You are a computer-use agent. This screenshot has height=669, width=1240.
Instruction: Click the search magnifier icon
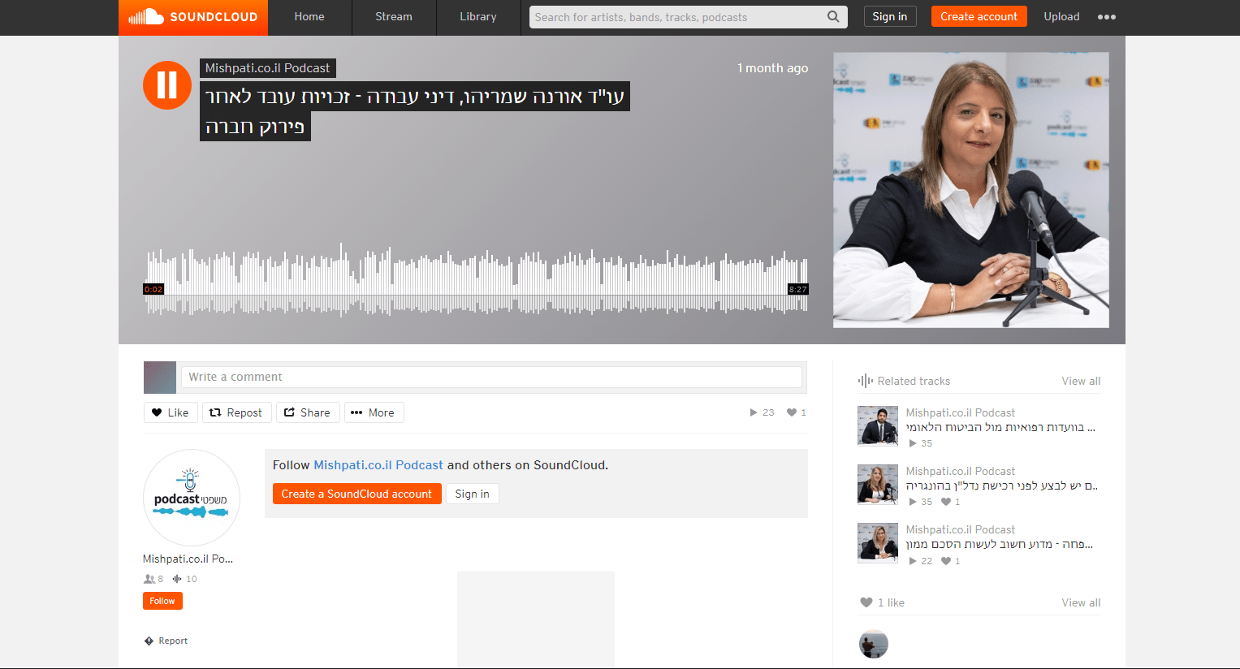pos(833,17)
